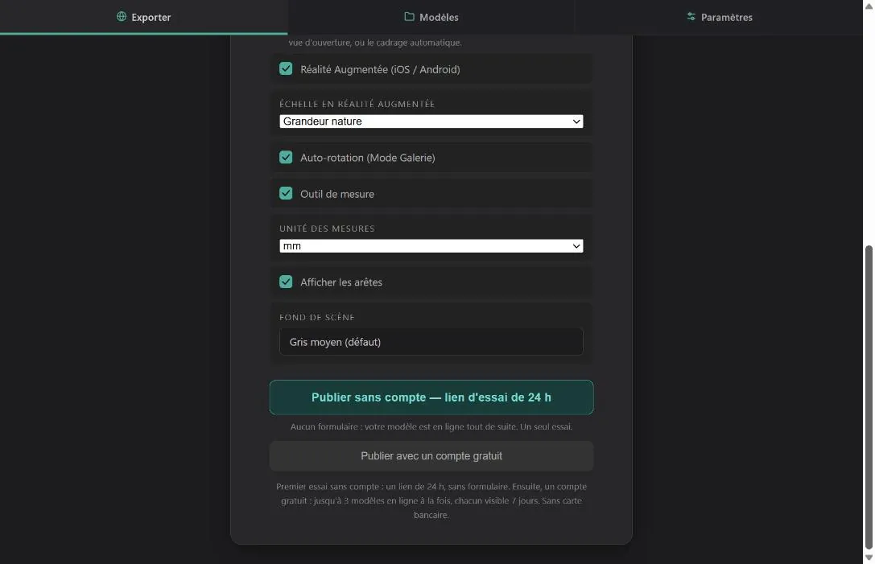Click the globe icon in the Exporter tab

(121, 17)
